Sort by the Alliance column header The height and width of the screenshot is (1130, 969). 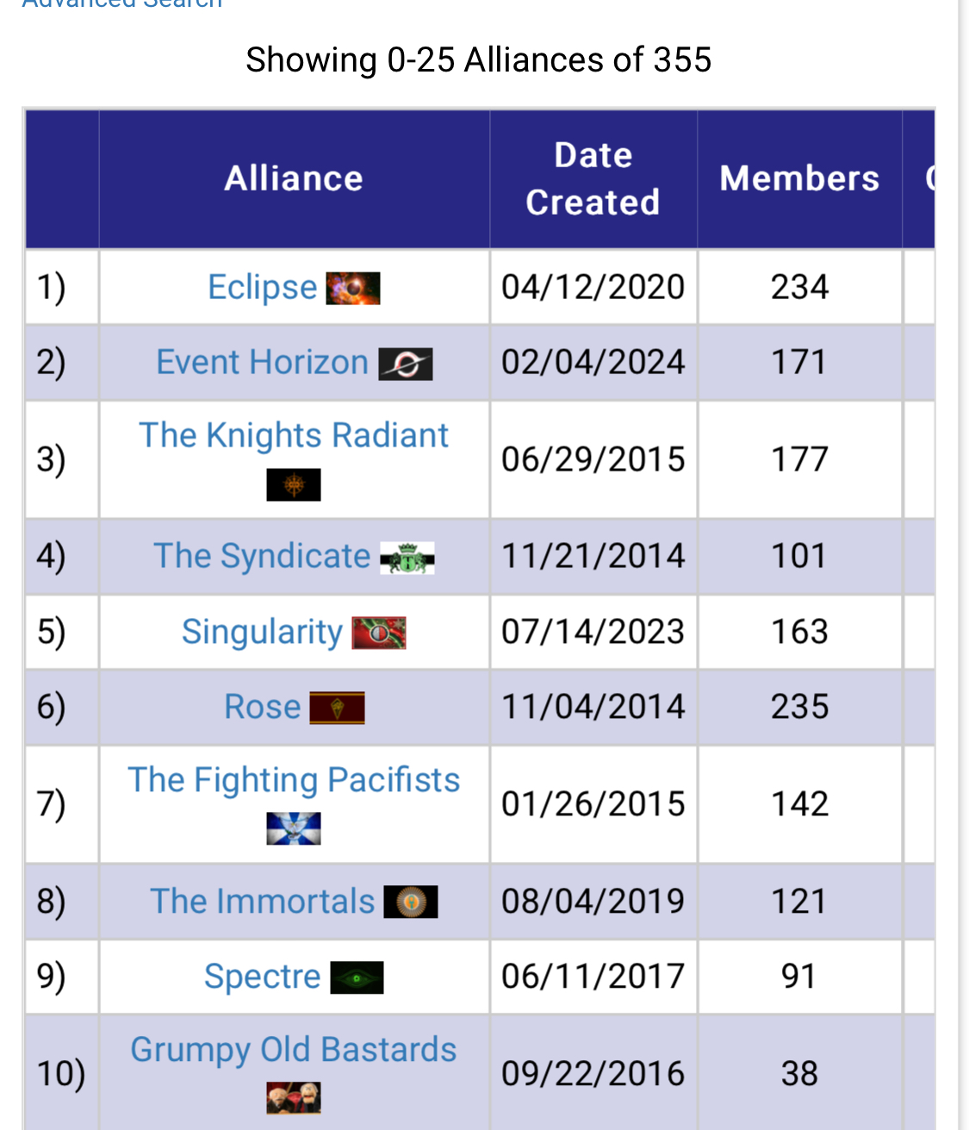point(294,178)
